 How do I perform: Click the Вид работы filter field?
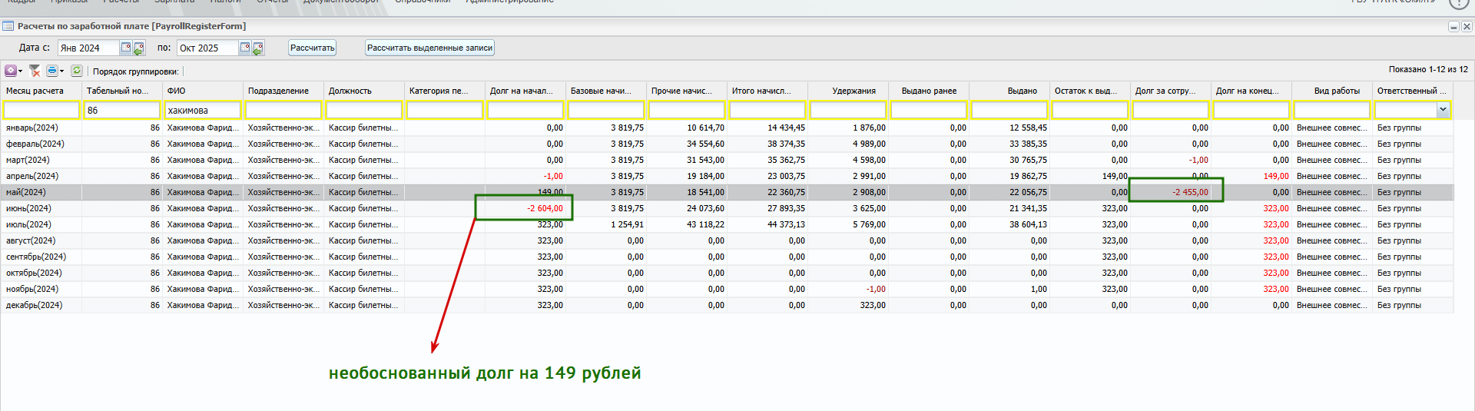[x=1332, y=110]
